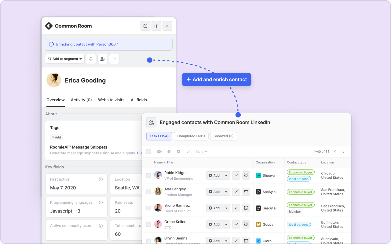Switch to the Overview tab
This screenshot has height=244, width=391.
56,100
